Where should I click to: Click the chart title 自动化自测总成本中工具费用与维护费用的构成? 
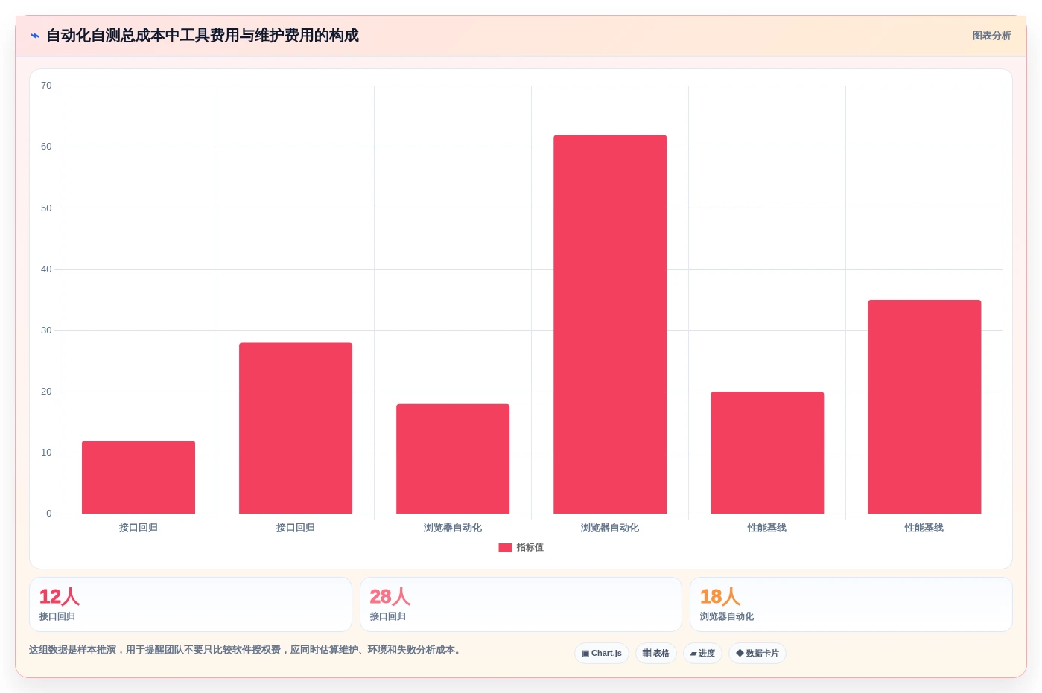tap(203, 36)
